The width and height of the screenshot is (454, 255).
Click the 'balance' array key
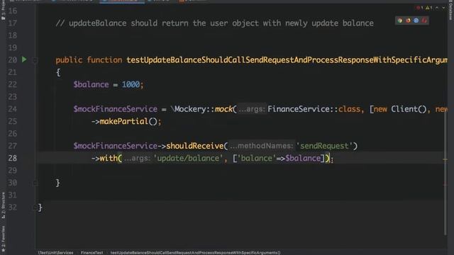[x=257, y=159]
